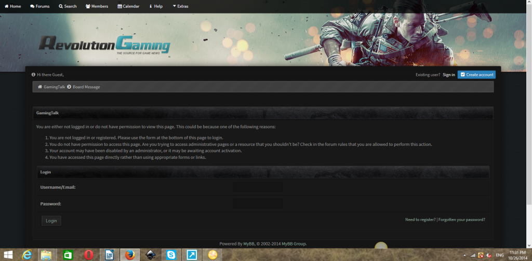Focus the Username/Email input field
The height and width of the screenshot is (261, 532).
258,187
